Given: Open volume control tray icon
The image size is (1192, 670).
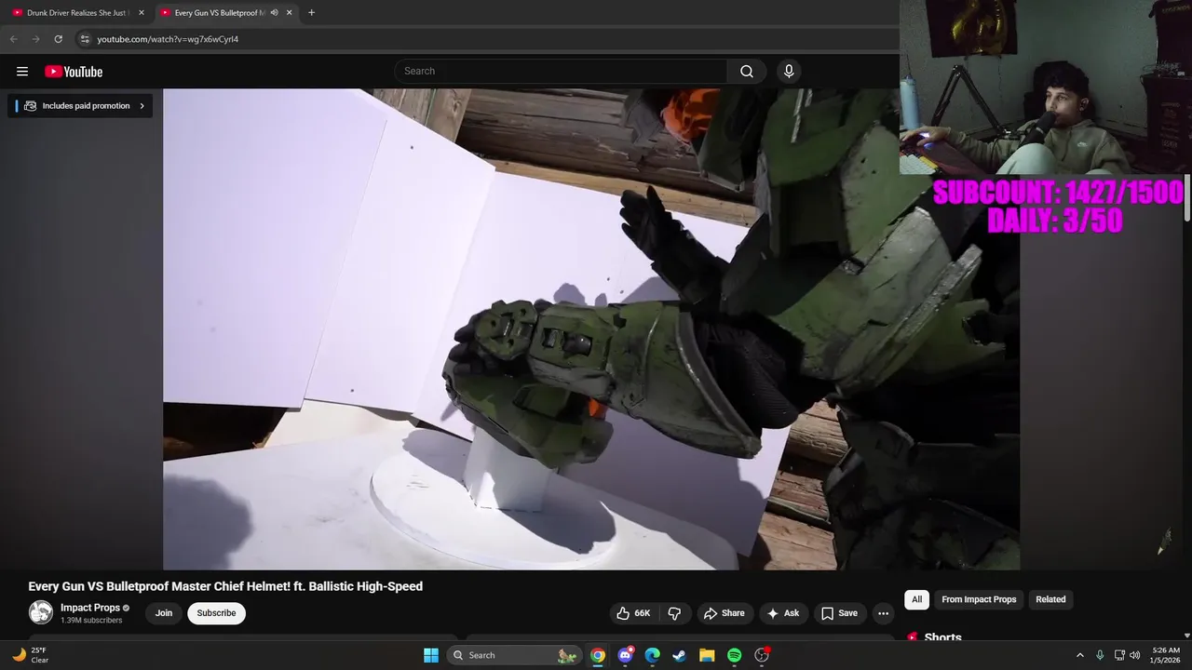Looking at the screenshot, I should [1134, 655].
